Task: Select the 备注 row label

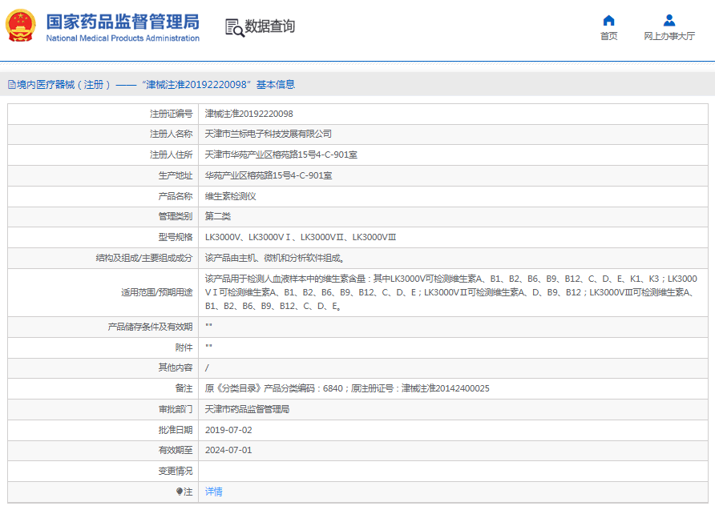Action: [184, 388]
